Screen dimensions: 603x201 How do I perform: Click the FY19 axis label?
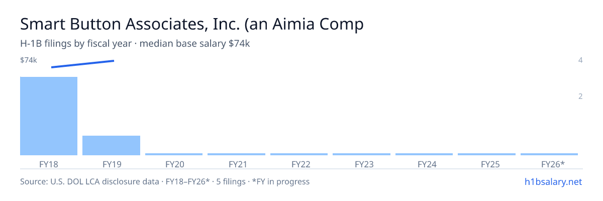point(112,164)
